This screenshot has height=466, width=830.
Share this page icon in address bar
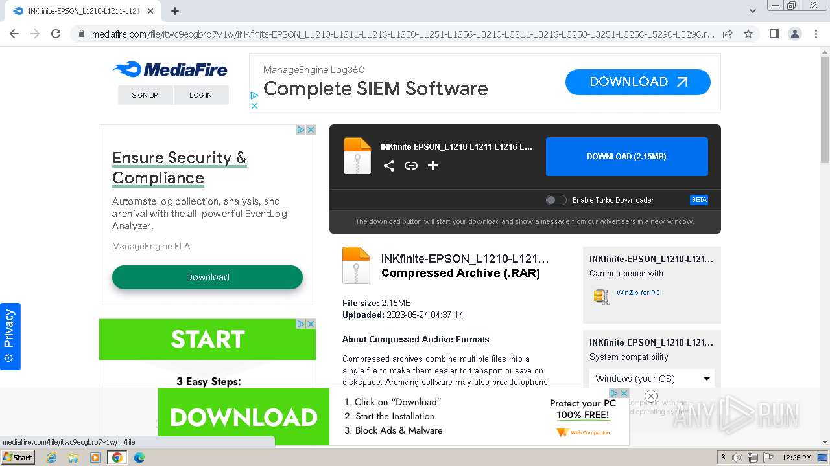pyautogui.click(x=728, y=34)
